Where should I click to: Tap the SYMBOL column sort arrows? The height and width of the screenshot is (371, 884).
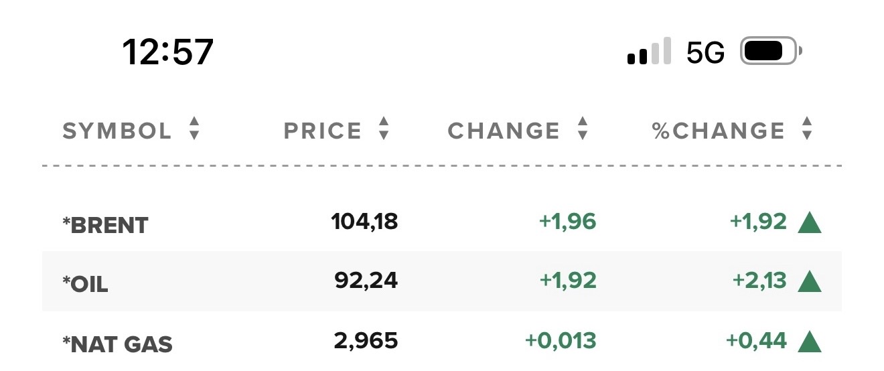coord(194,129)
